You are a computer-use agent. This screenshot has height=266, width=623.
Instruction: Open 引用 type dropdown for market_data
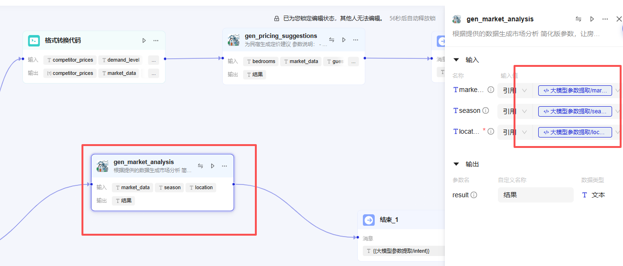click(515, 91)
